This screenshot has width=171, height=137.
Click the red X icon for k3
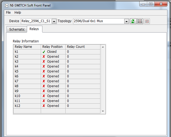click(x=44, y=62)
